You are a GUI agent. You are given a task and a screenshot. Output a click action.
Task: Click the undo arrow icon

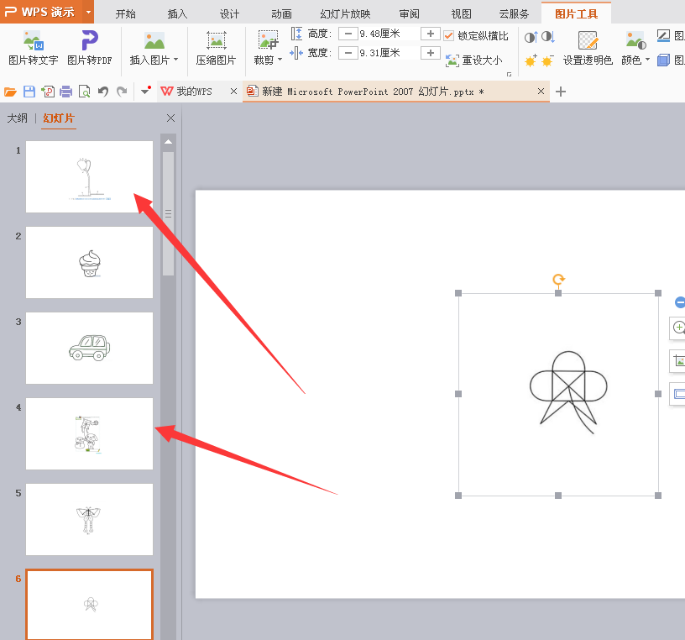tap(103, 92)
